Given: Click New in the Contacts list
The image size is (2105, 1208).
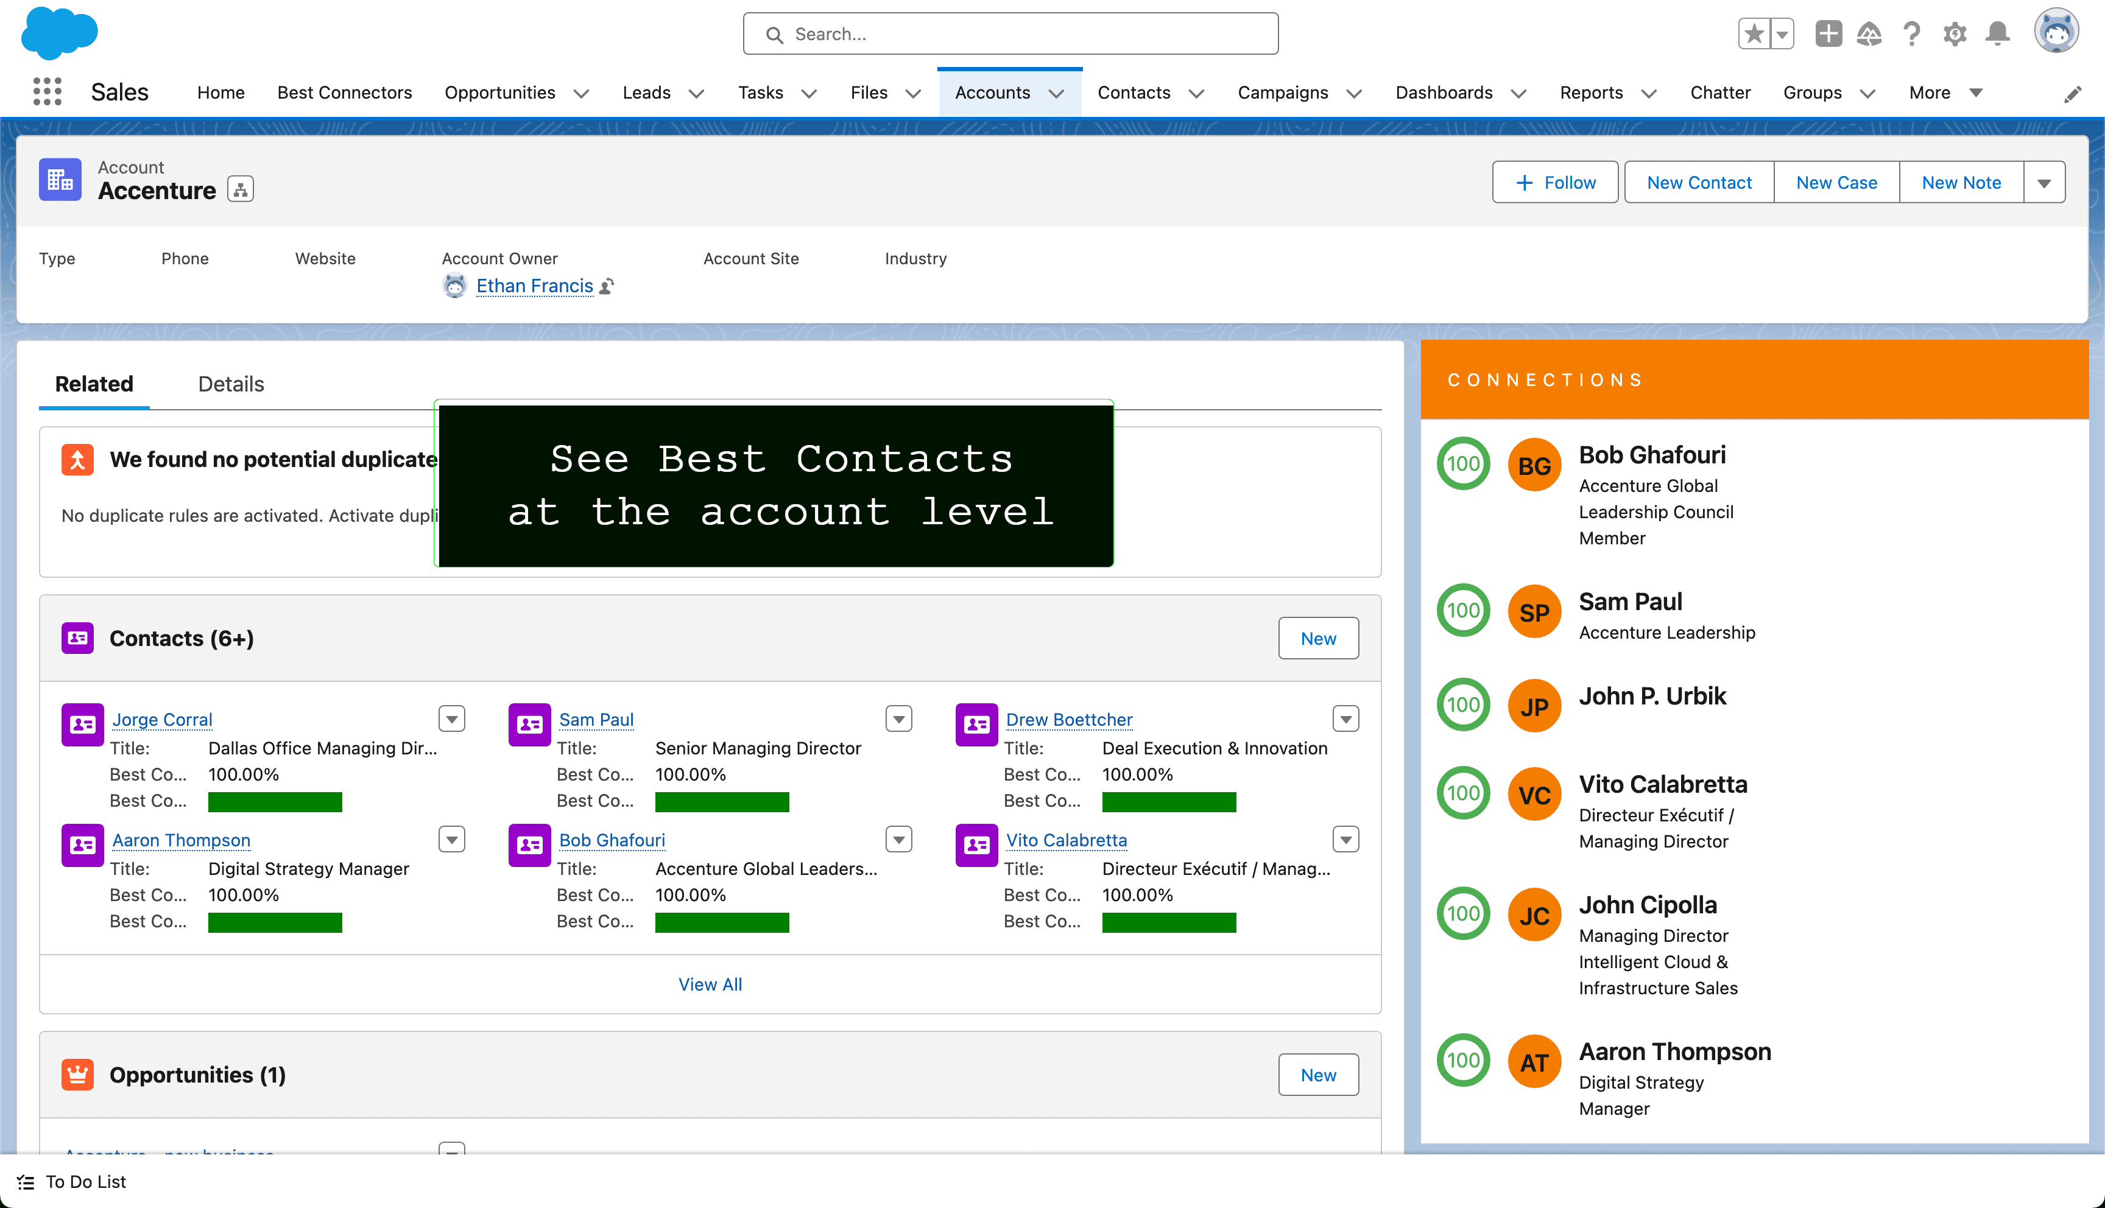Looking at the screenshot, I should [x=1317, y=638].
